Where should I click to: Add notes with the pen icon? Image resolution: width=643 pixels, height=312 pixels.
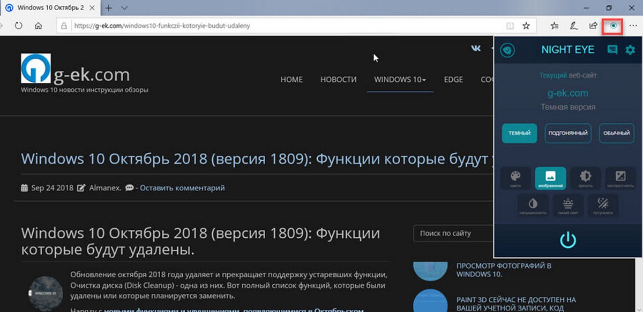pyautogui.click(x=574, y=25)
